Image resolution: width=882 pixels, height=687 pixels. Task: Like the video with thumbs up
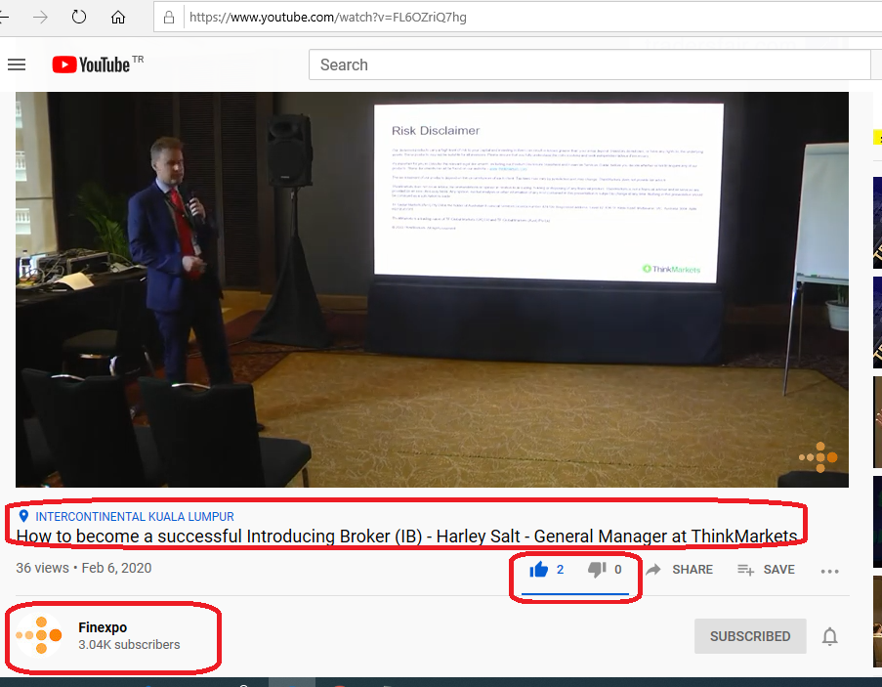click(x=539, y=570)
